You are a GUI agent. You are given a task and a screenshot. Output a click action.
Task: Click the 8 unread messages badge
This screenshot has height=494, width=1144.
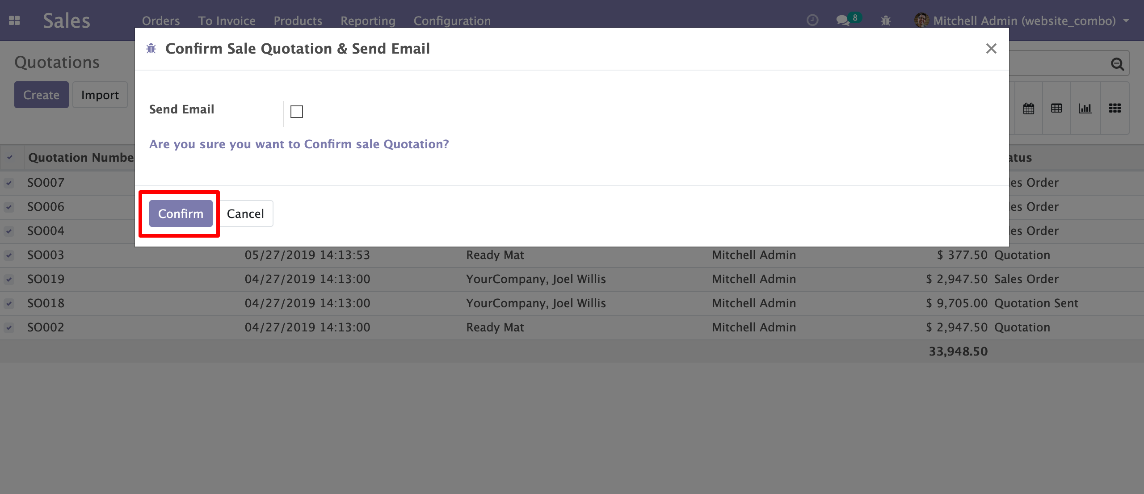coord(854,18)
